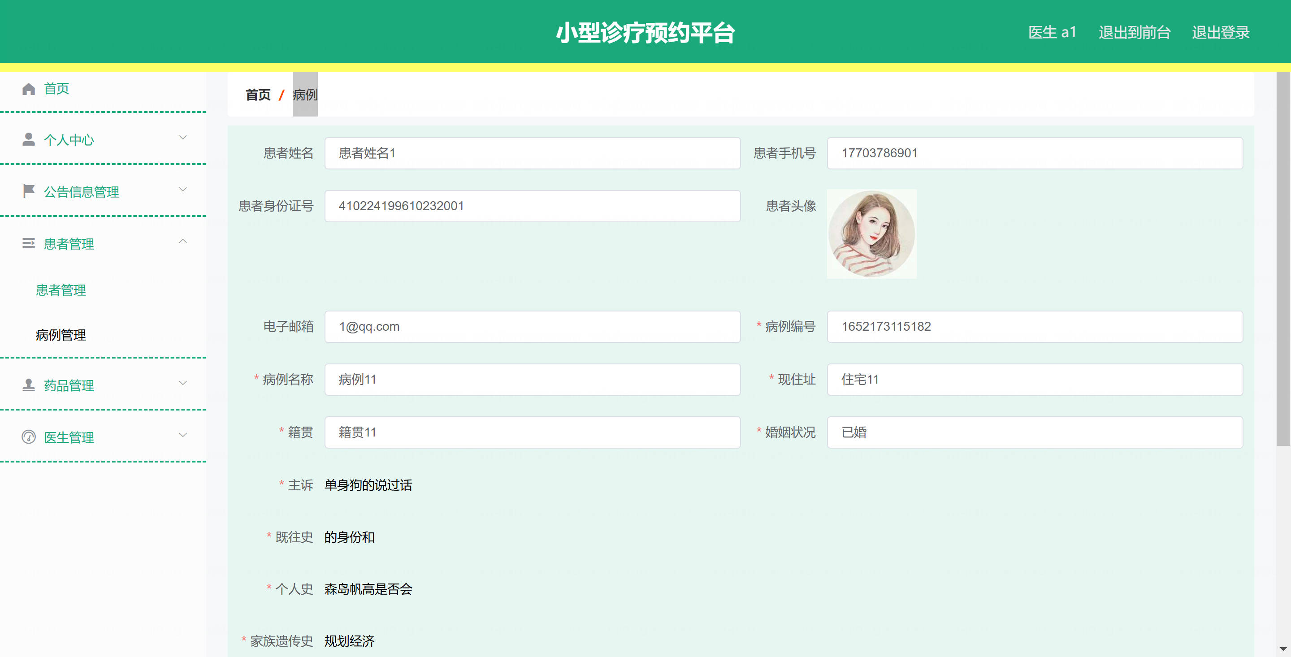Click the 病例名称 input field
1291x657 pixels.
click(x=532, y=380)
